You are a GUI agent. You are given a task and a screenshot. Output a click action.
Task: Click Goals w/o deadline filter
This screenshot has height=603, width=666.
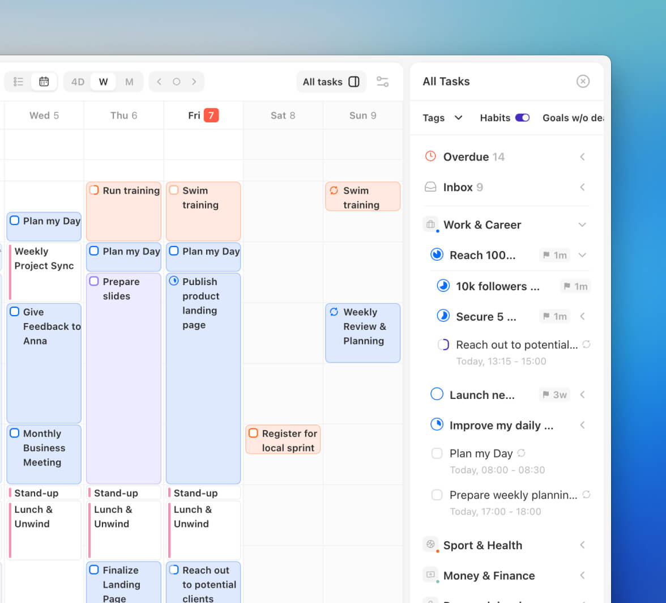click(x=573, y=118)
